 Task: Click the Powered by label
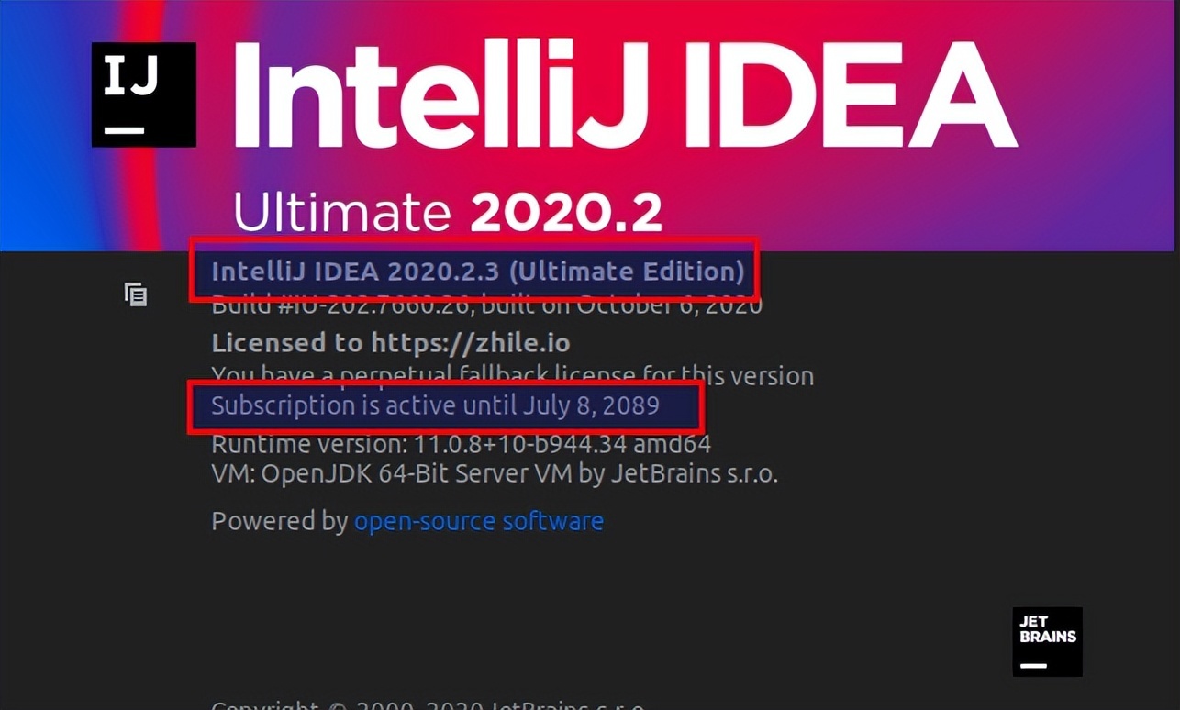click(280, 521)
